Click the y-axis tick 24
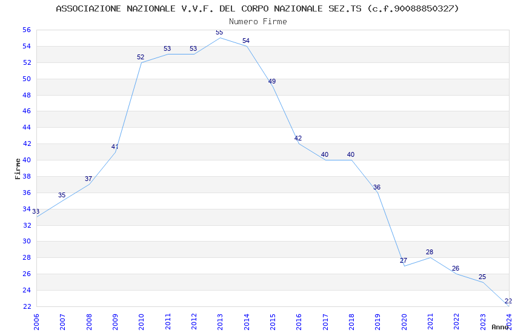 [x=27, y=291]
